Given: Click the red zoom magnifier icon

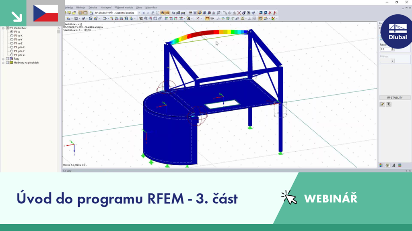Looking at the screenshot, I should [x=150, y=18].
